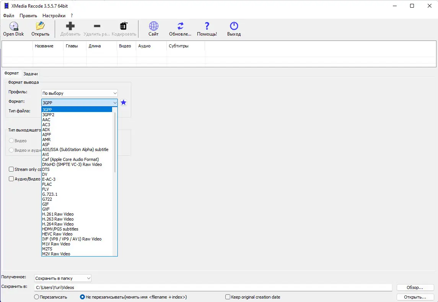Select ASS/SSA (SubStation Alpha) subtitle format
438x302 pixels.
[77, 149]
